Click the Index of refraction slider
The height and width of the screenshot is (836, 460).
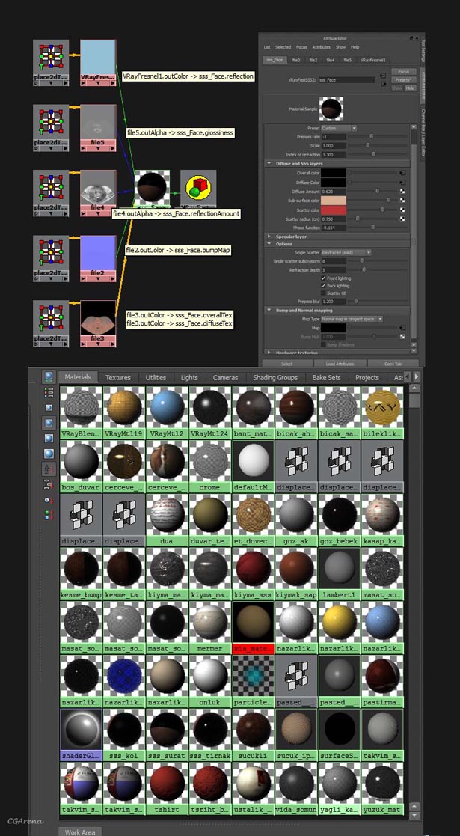pos(374,154)
